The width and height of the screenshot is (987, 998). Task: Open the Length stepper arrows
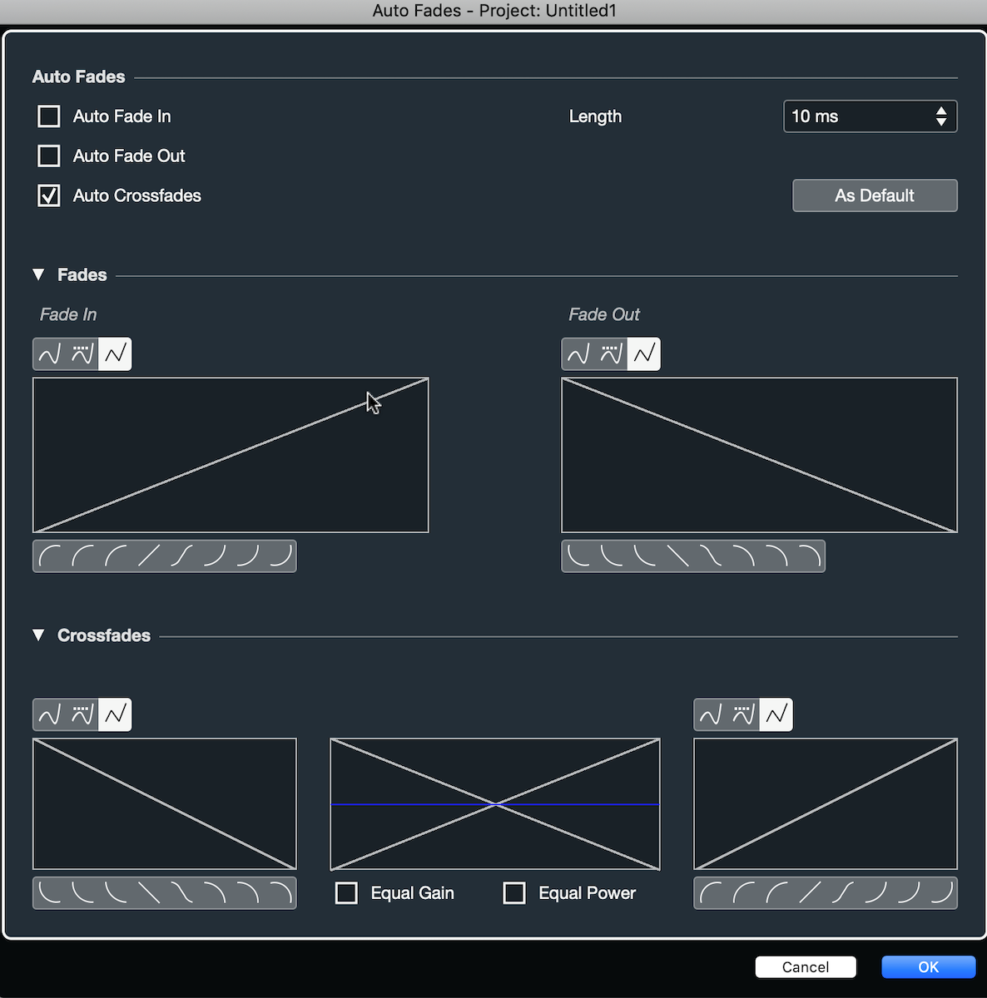(x=941, y=116)
